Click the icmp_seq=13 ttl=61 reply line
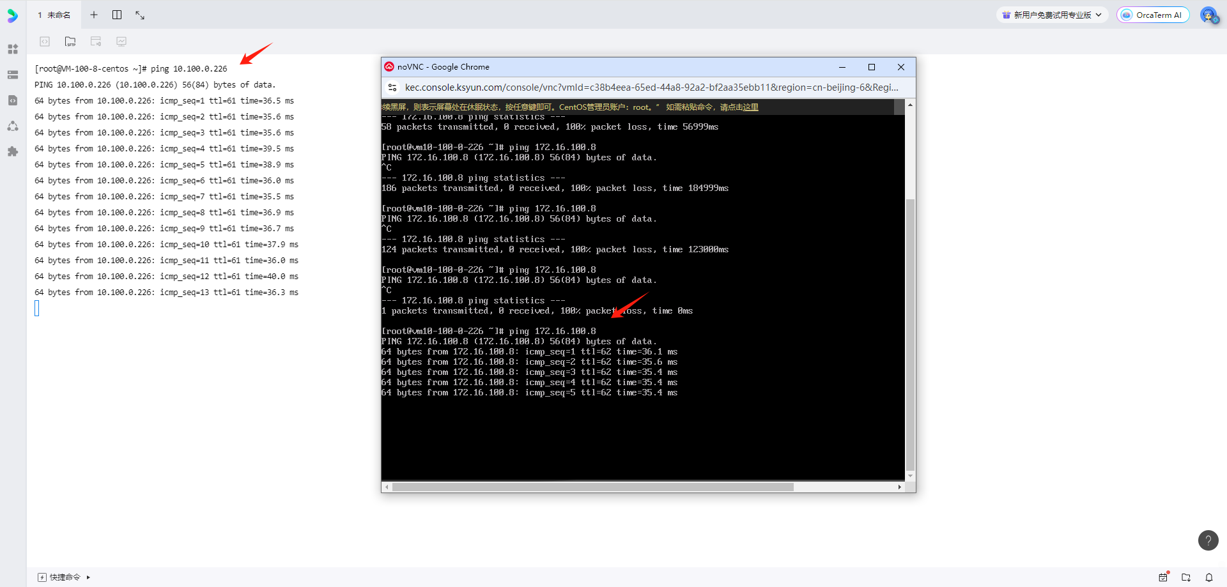The image size is (1227, 587). click(167, 293)
